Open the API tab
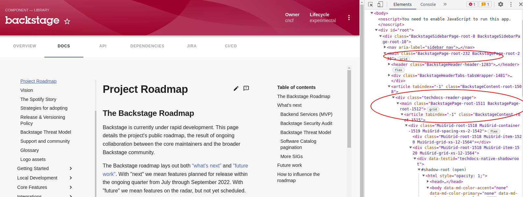The image size is (523, 197). [x=103, y=46]
